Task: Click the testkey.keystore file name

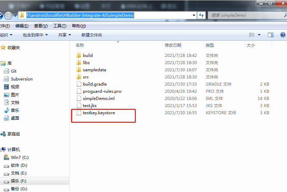Action: 99,113
